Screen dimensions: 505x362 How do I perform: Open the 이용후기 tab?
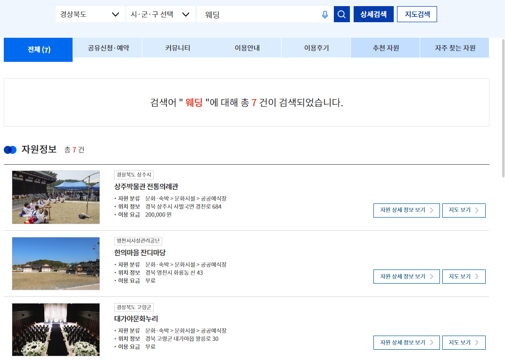316,49
